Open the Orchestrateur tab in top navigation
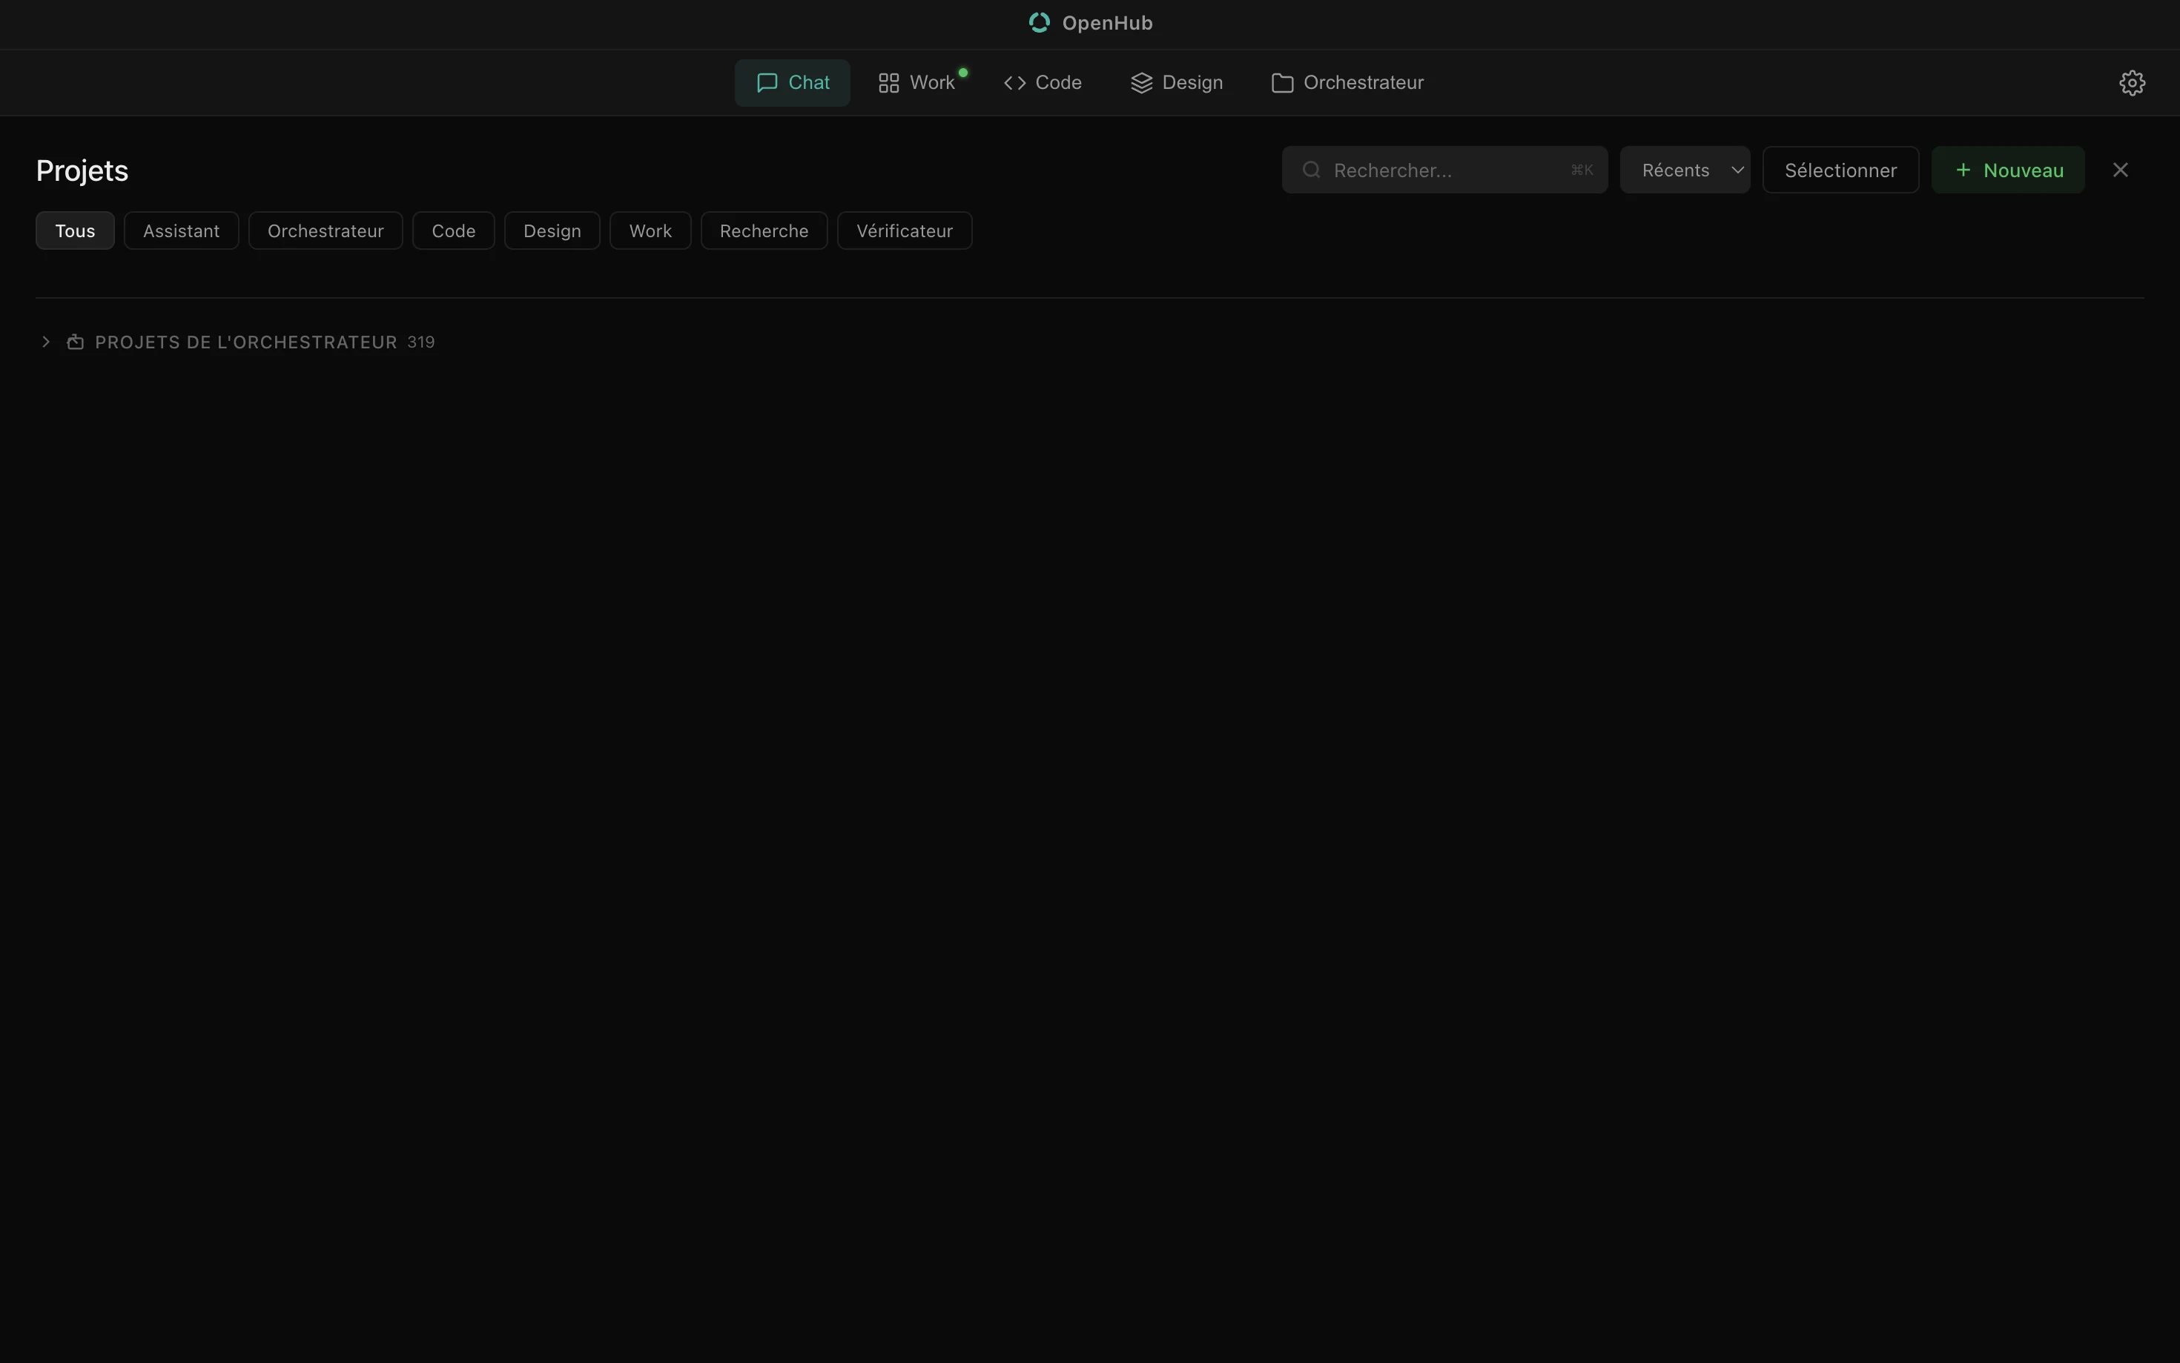The height and width of the screenshot is (1363, 2180). (1347, 83)
